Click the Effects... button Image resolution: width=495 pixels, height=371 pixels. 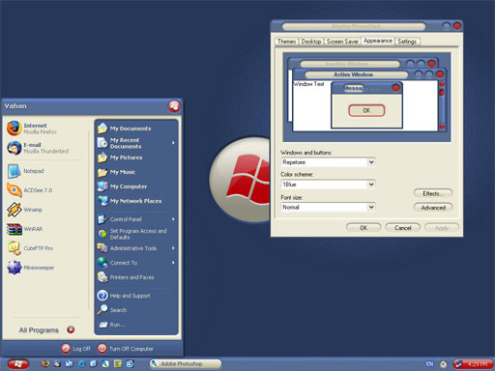click(433, 193)
